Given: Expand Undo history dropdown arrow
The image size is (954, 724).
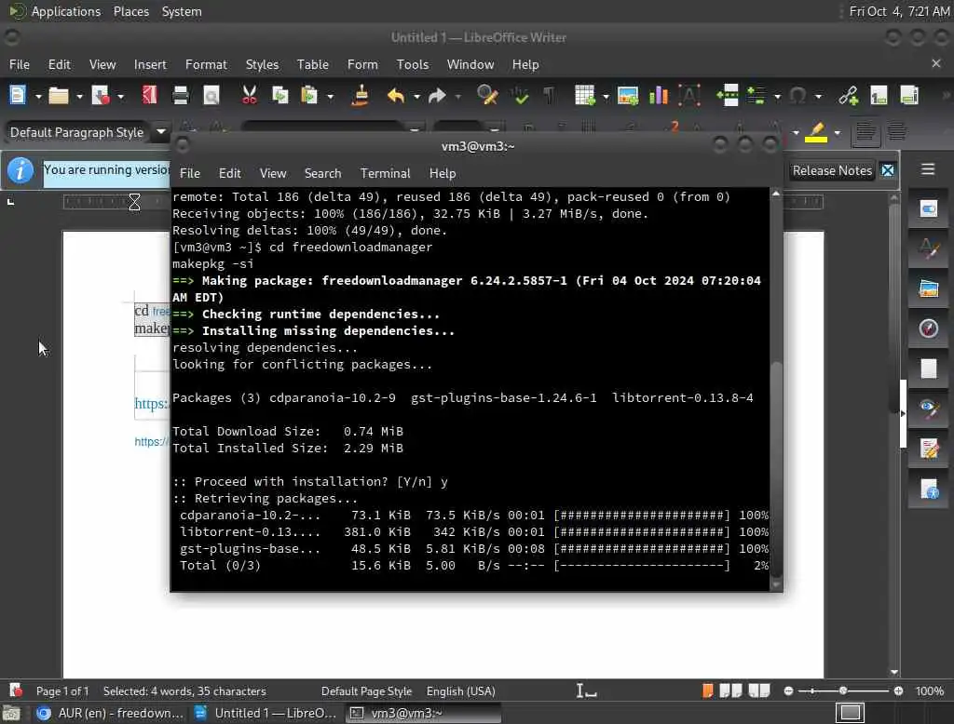Looking at the screenshot, I should [x=416, y=97].
